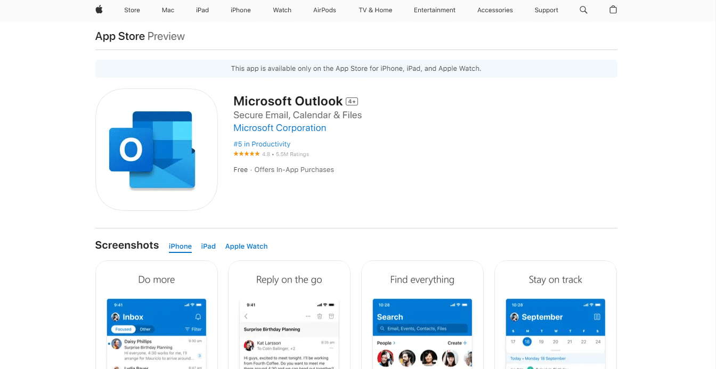Image resolution: width=716 pixels, height=369 pixels.
Task: Open the Accessories menu item
Action: coord(495,10)
